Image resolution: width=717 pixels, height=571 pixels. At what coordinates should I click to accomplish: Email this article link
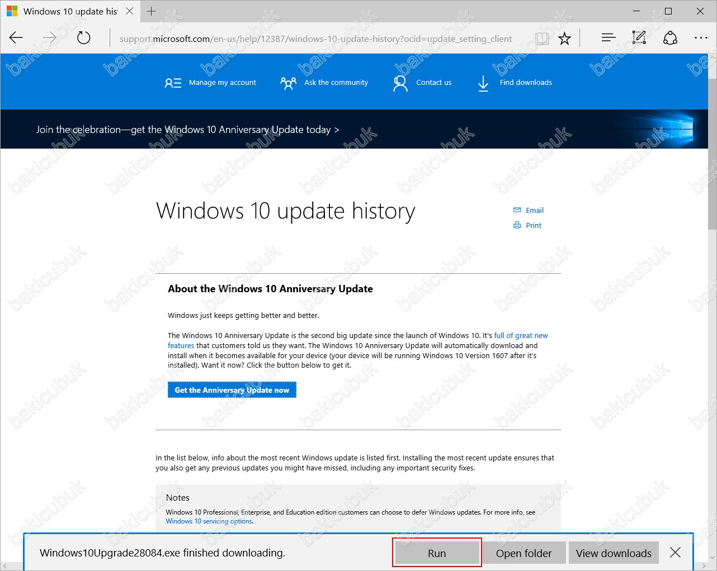535,211
